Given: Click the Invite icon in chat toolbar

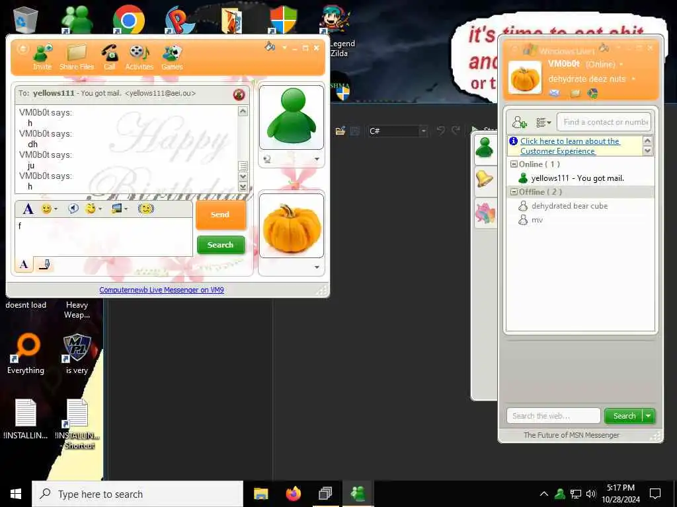Looking at the screenshot, I should tap(42, 57).
